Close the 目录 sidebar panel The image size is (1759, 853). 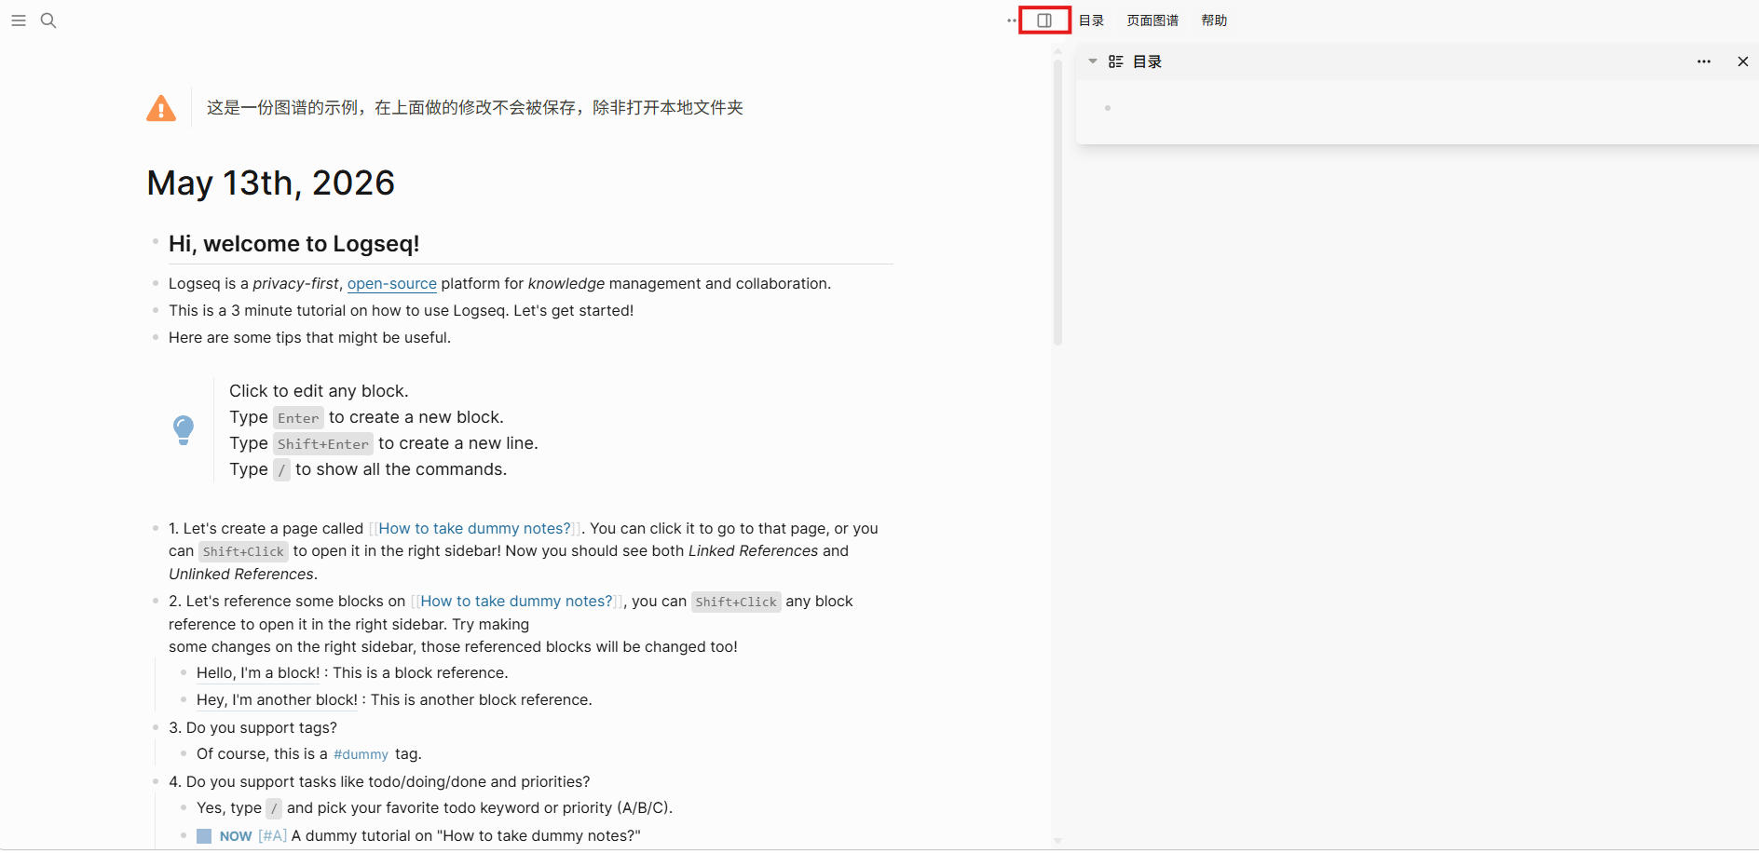[x=1743, y=61]
